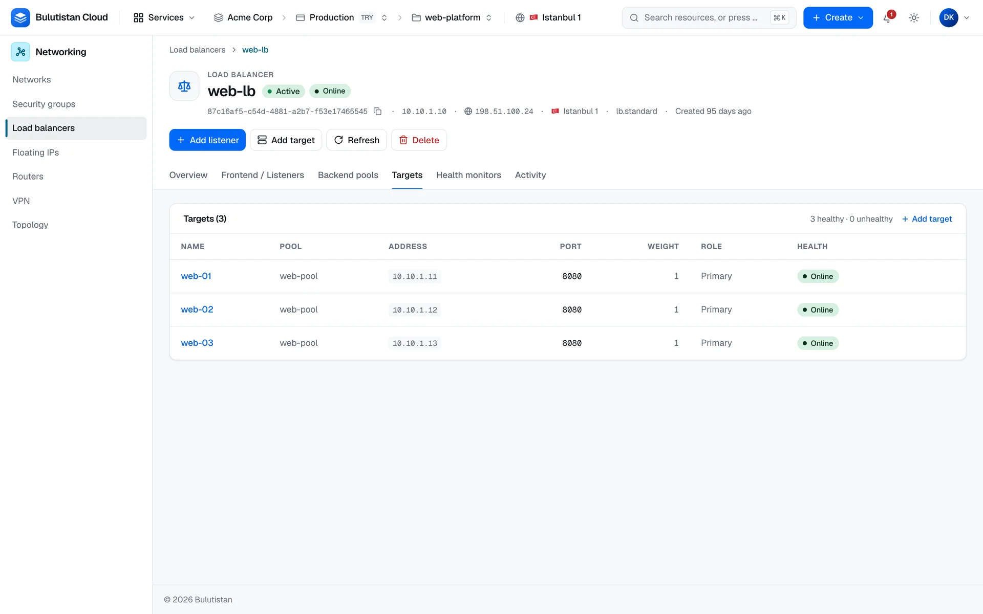Click the globe region icon in top bar

point(520,17)
